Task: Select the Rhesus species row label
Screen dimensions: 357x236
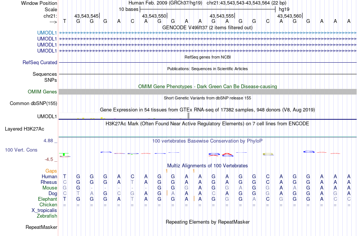Action: [x=49, y=182]
